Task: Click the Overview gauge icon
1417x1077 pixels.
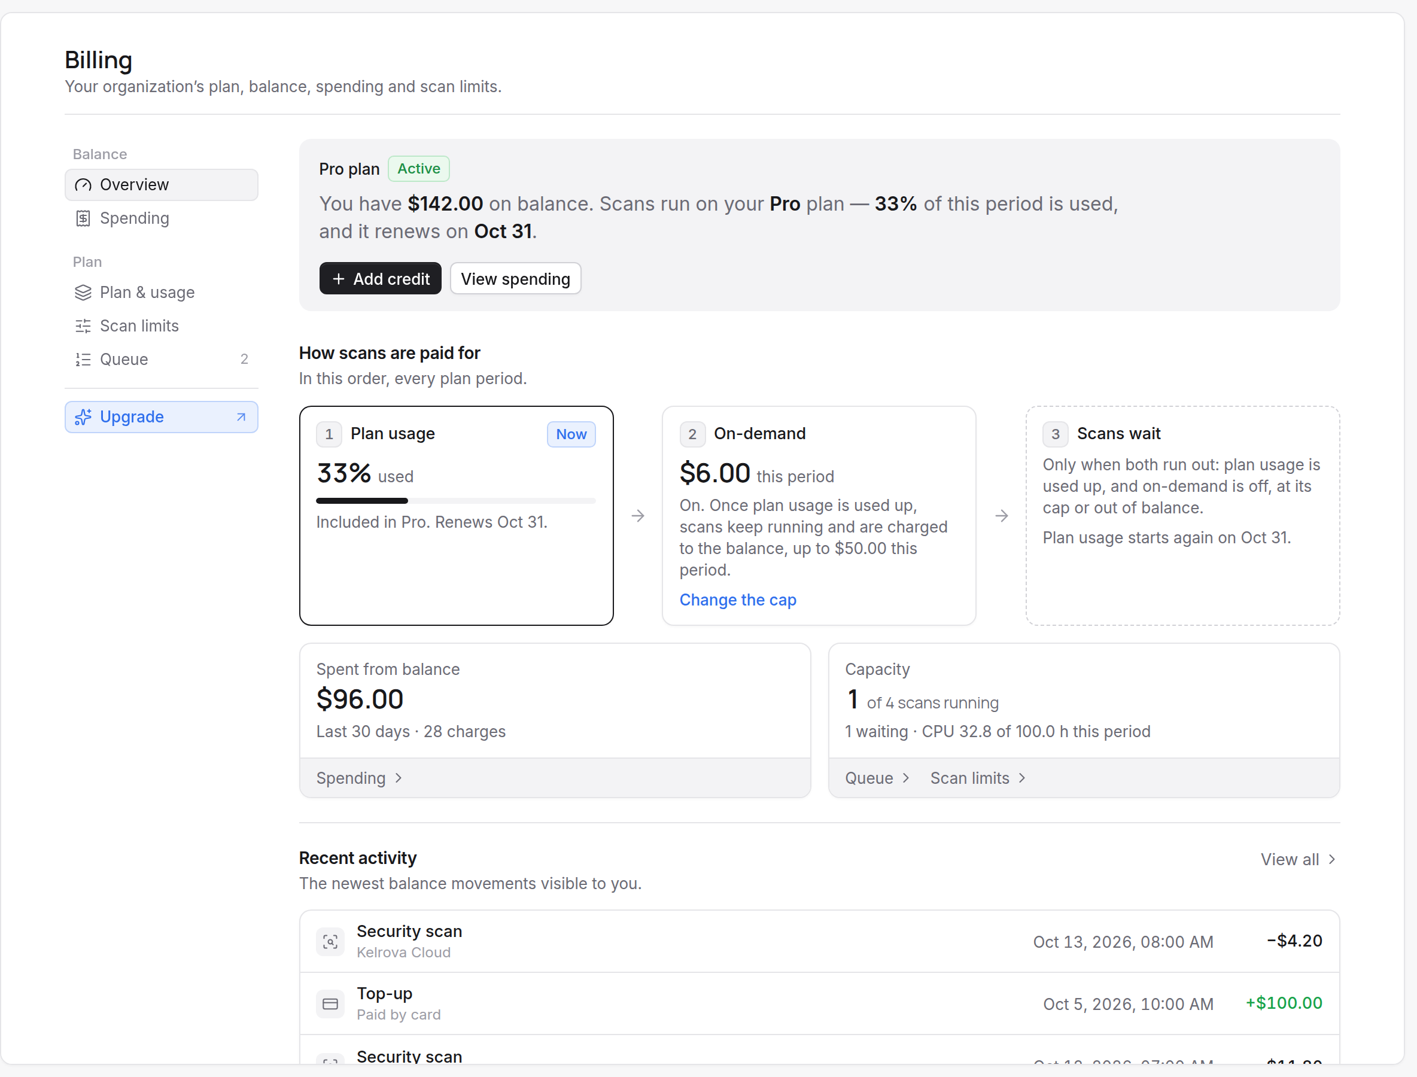Action: (83, 185)
